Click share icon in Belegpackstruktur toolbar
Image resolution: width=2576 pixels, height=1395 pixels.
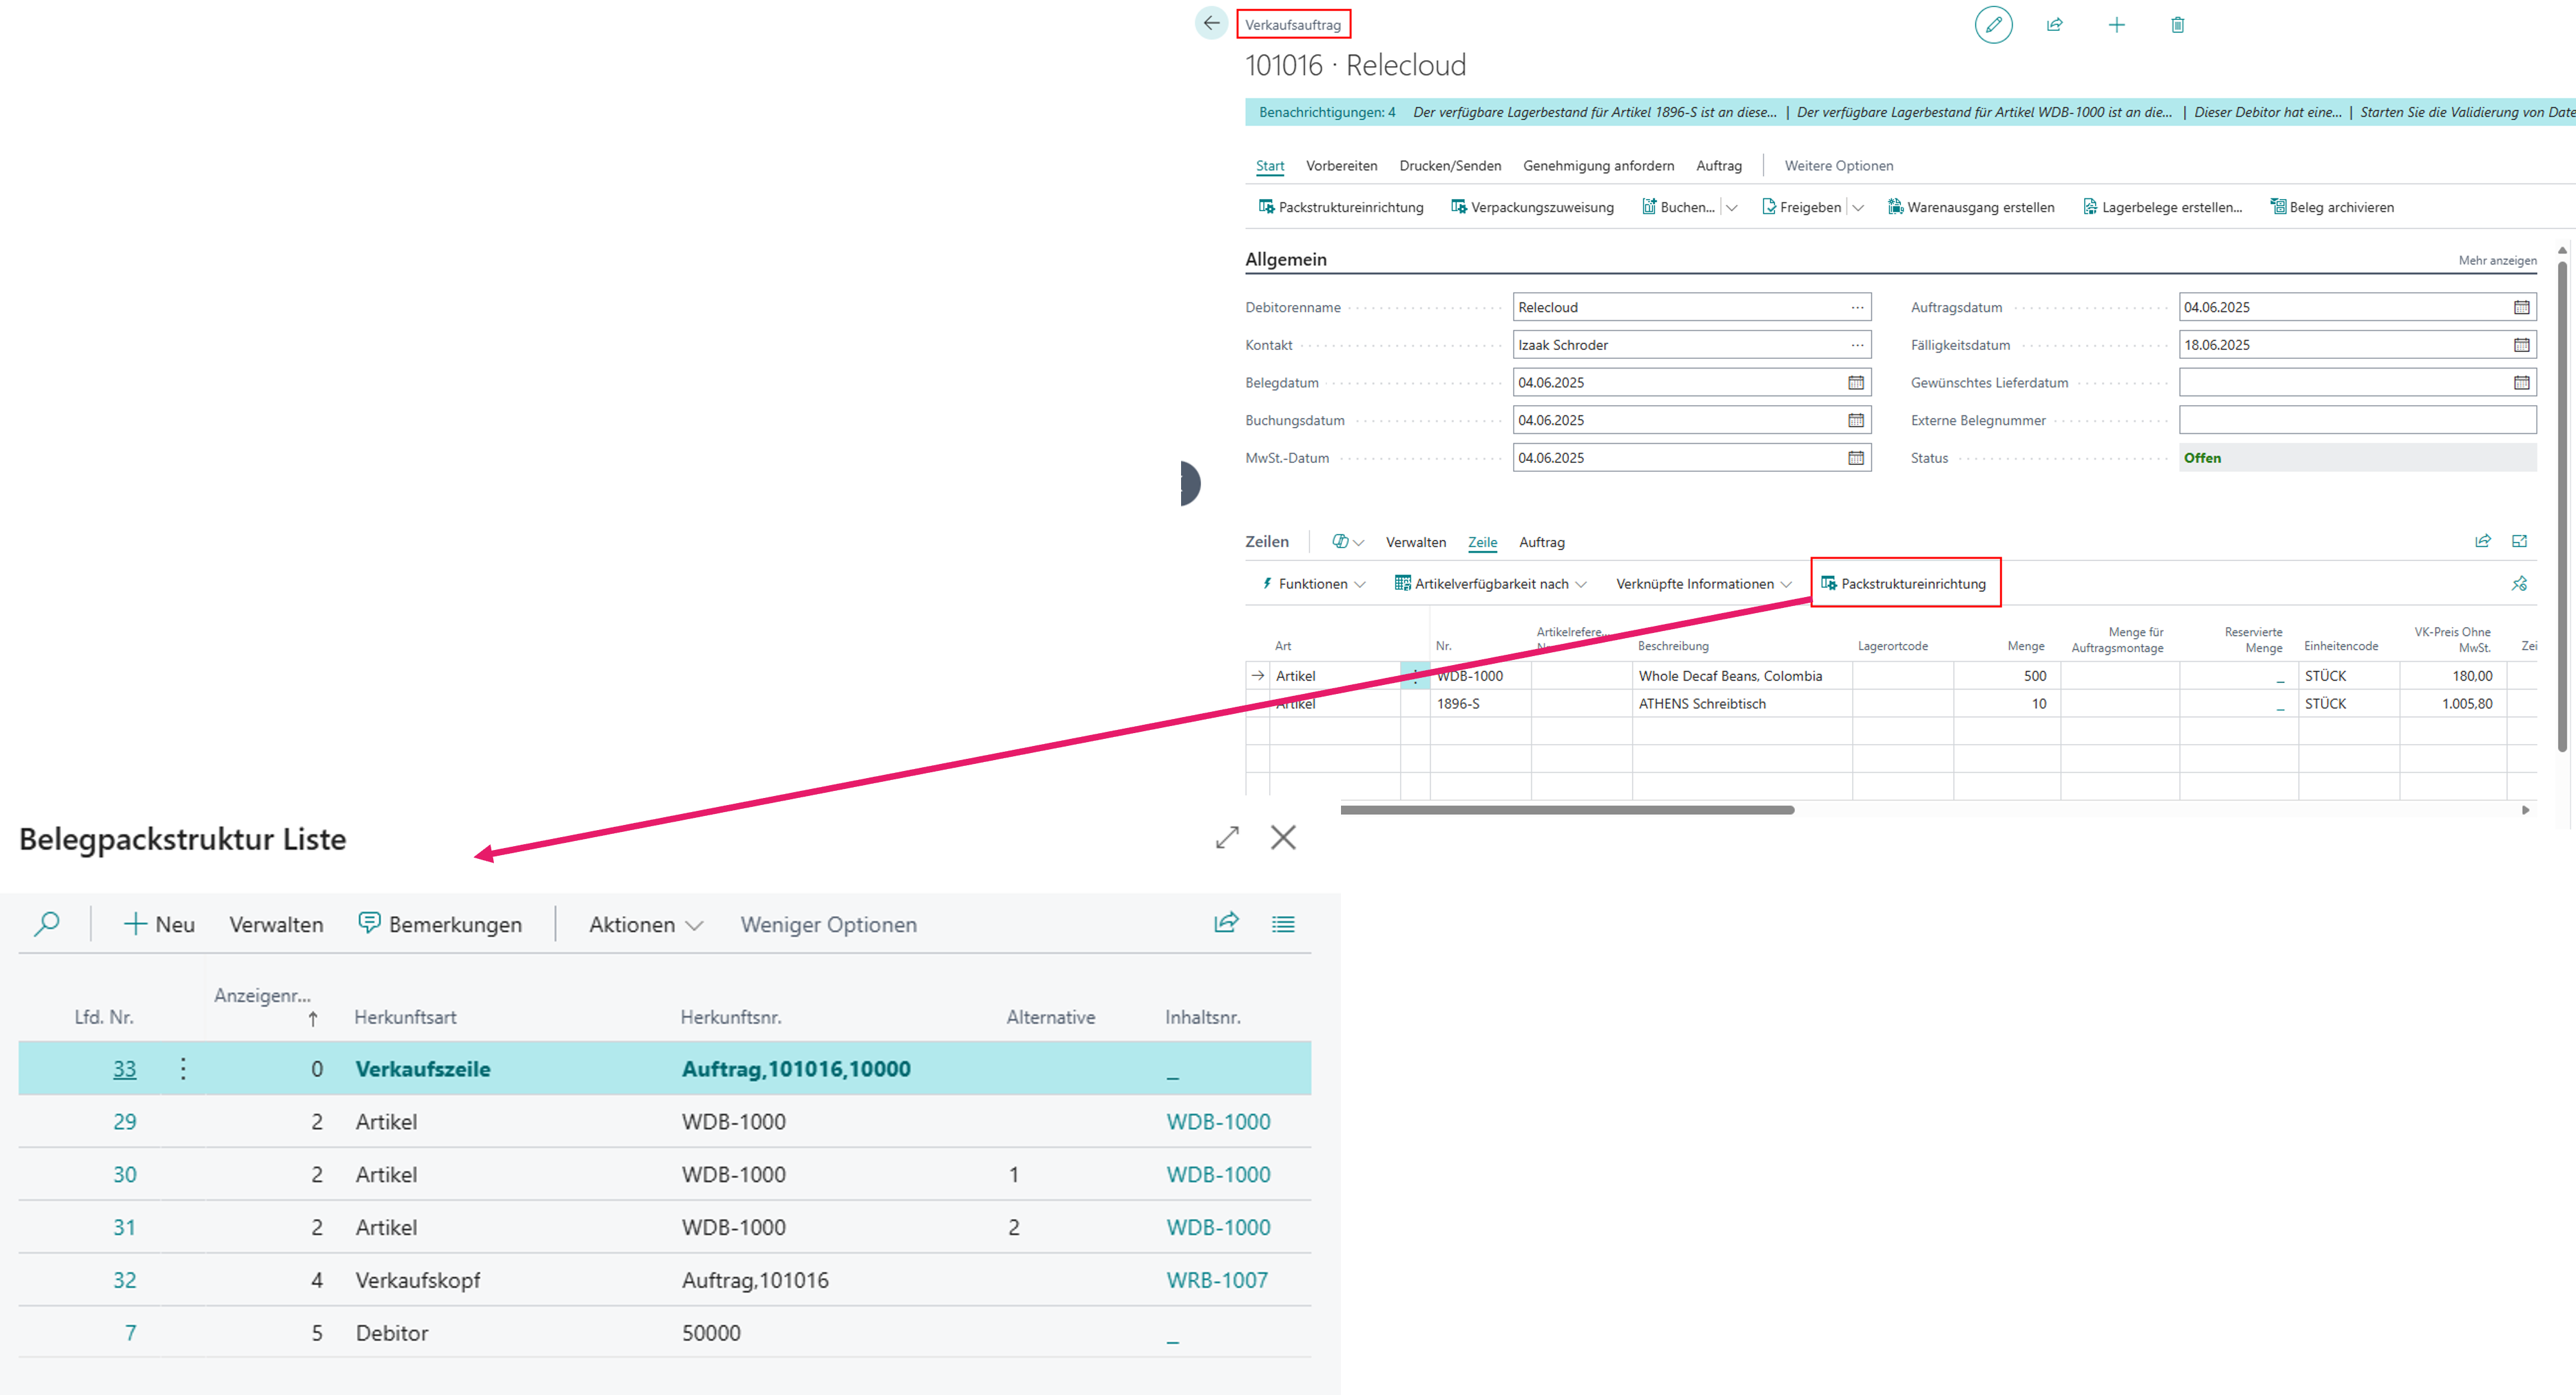tap(1226, 923)
